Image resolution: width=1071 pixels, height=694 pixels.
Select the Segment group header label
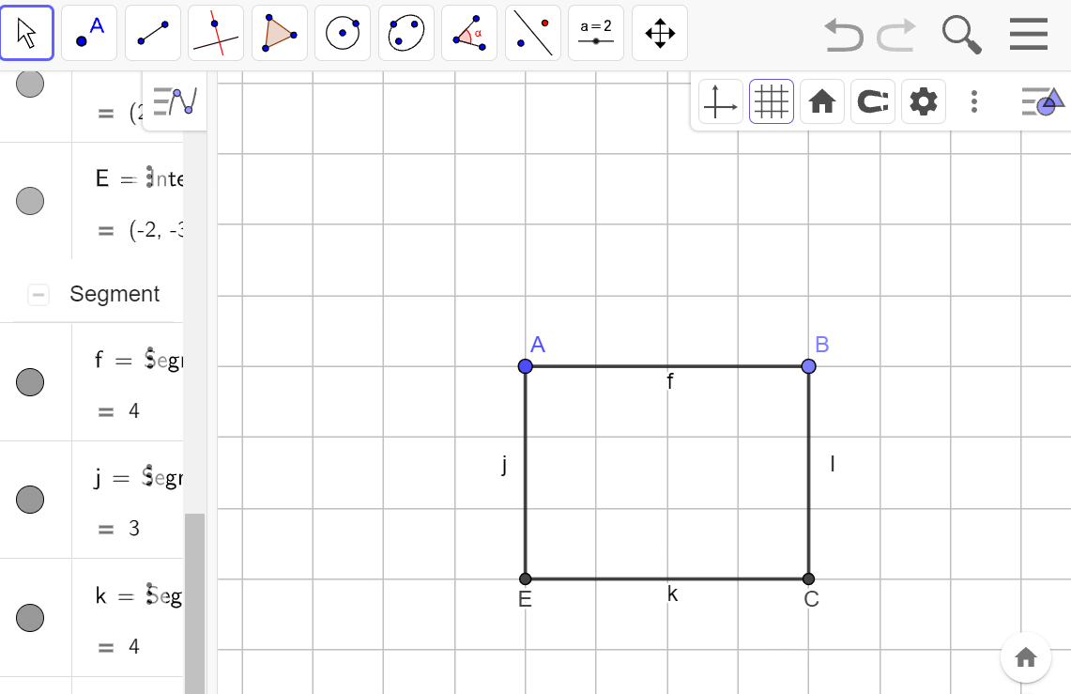tap(115, 294)
